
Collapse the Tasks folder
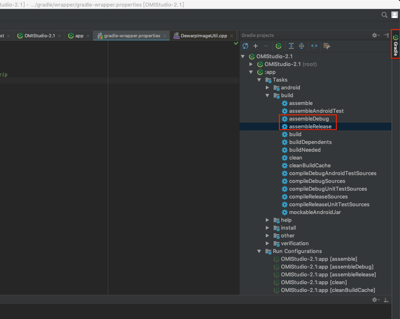[259, 80]
